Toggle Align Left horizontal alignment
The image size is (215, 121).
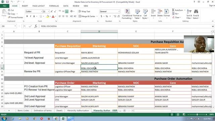[60, 16]
